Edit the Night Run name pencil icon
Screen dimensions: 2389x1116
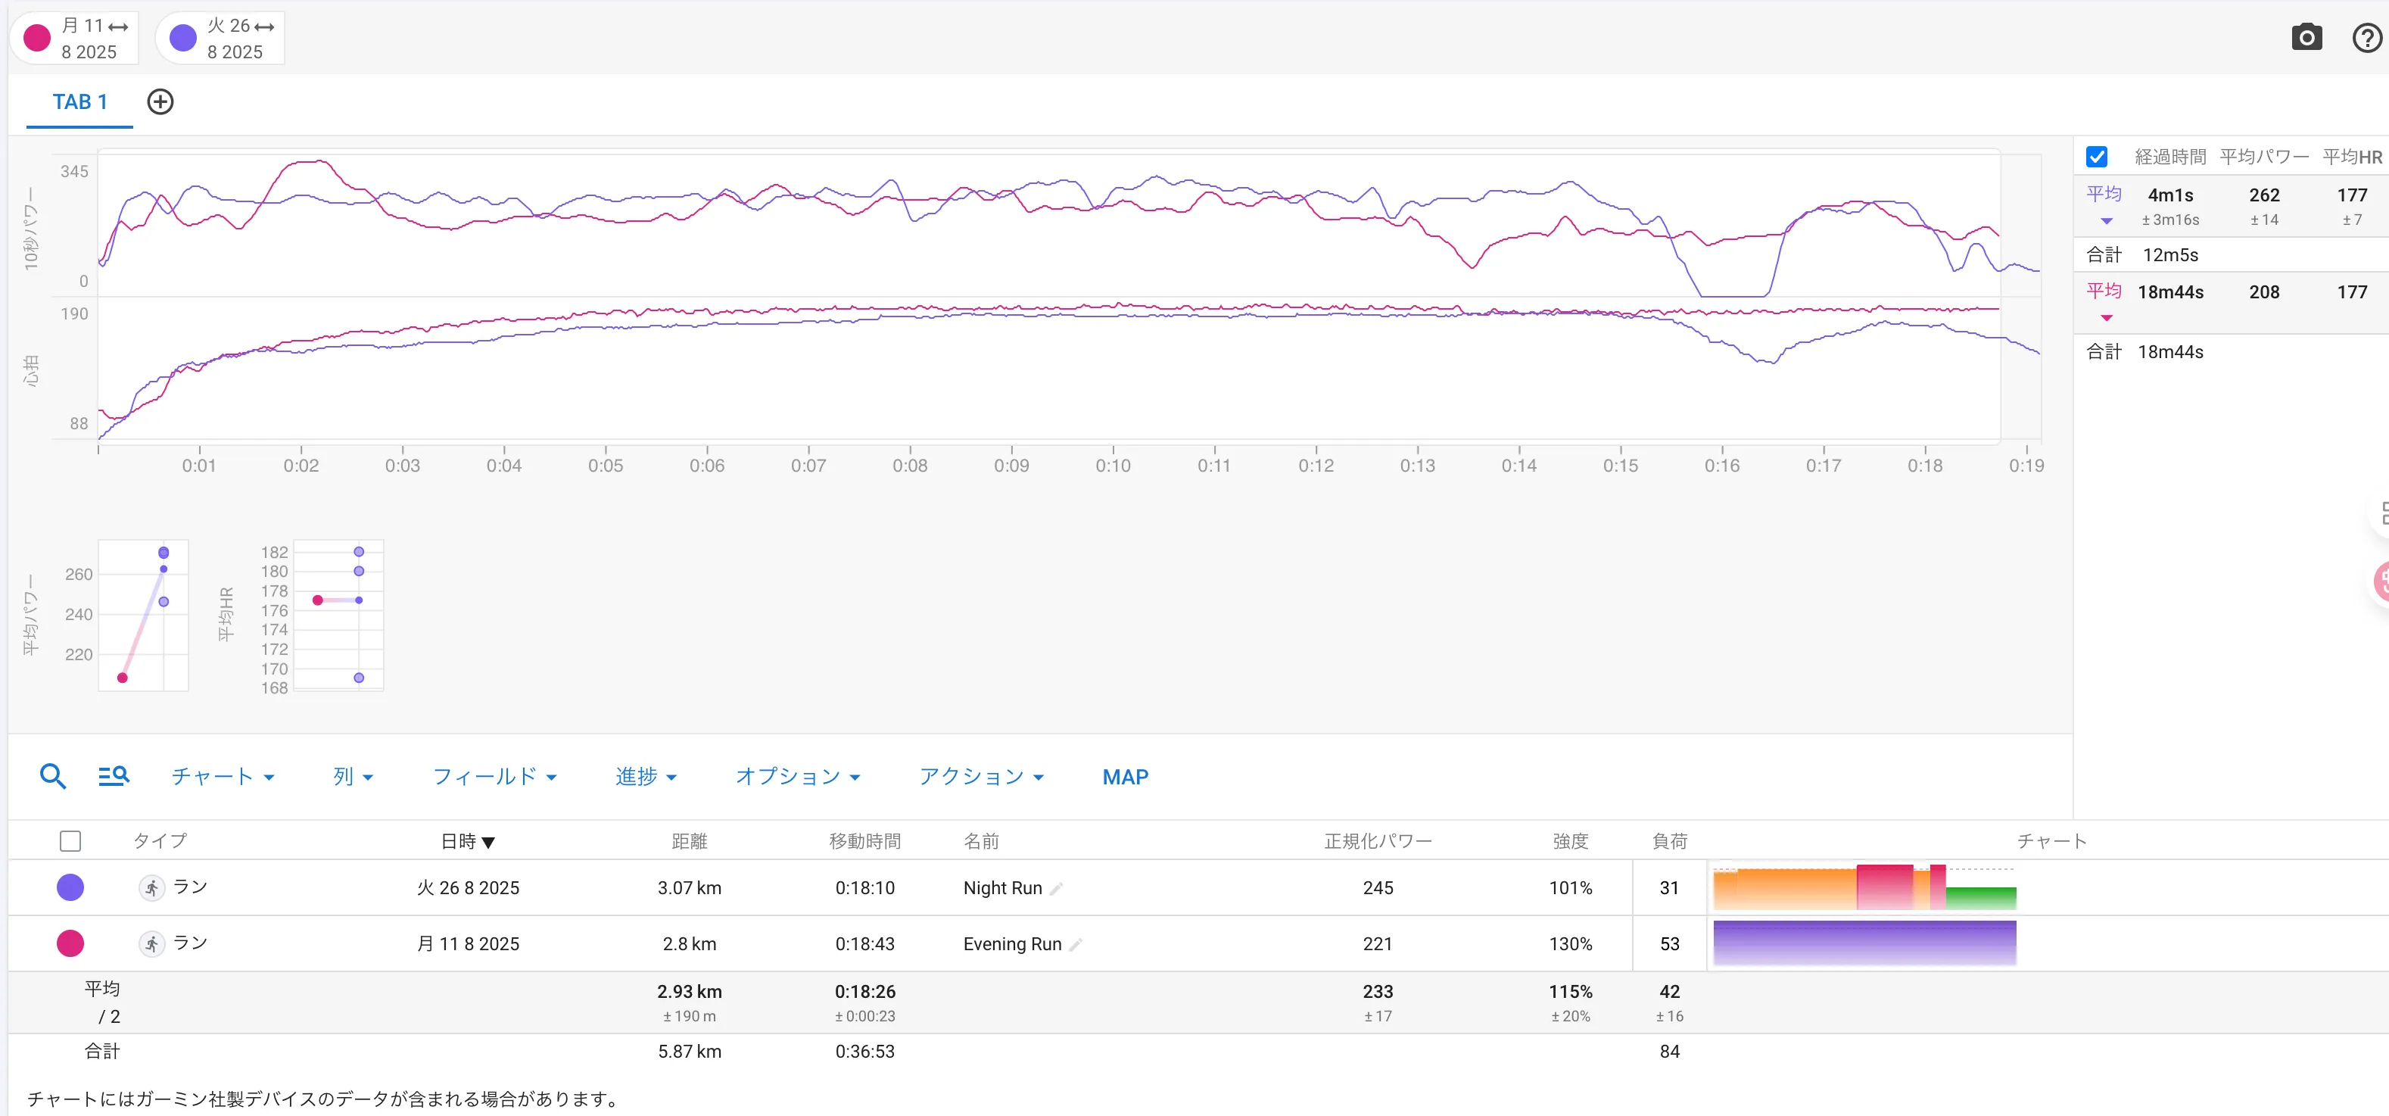coord(1056,889)
